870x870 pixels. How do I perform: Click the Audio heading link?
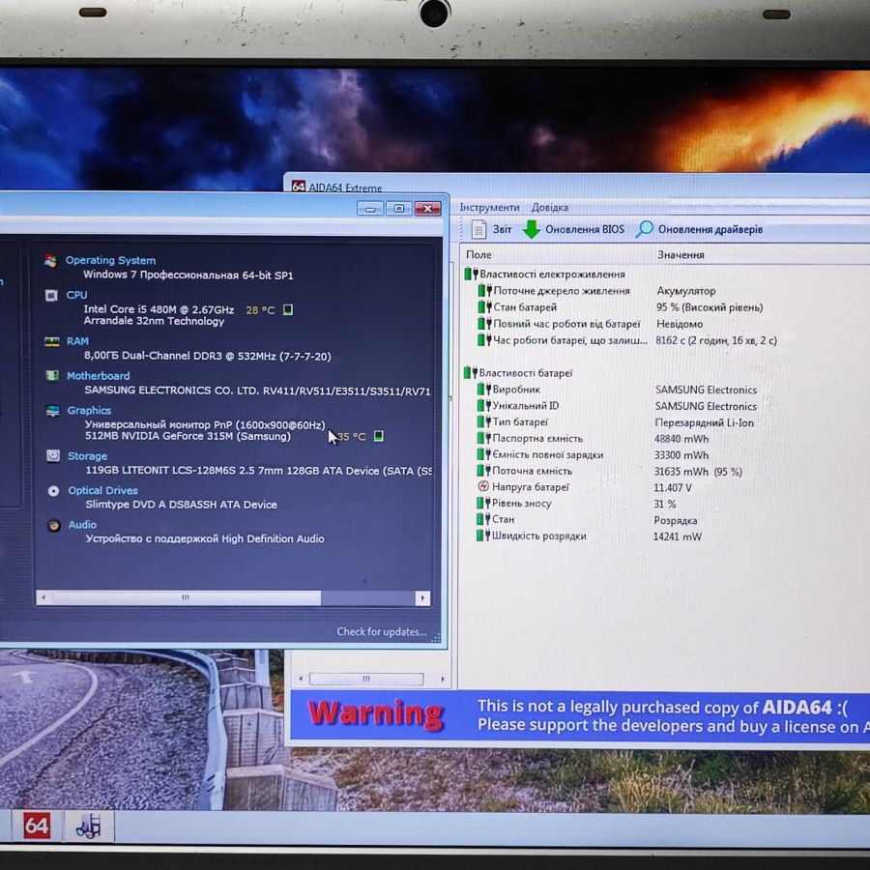point(82,524)
